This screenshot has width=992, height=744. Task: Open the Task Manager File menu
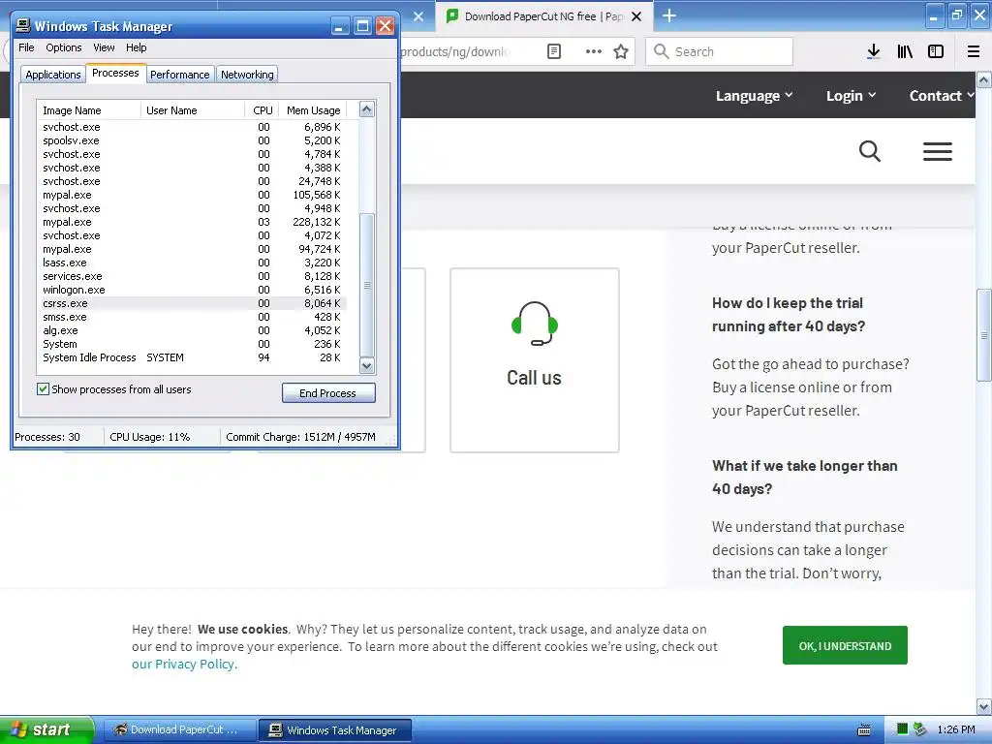click(26, 47)
